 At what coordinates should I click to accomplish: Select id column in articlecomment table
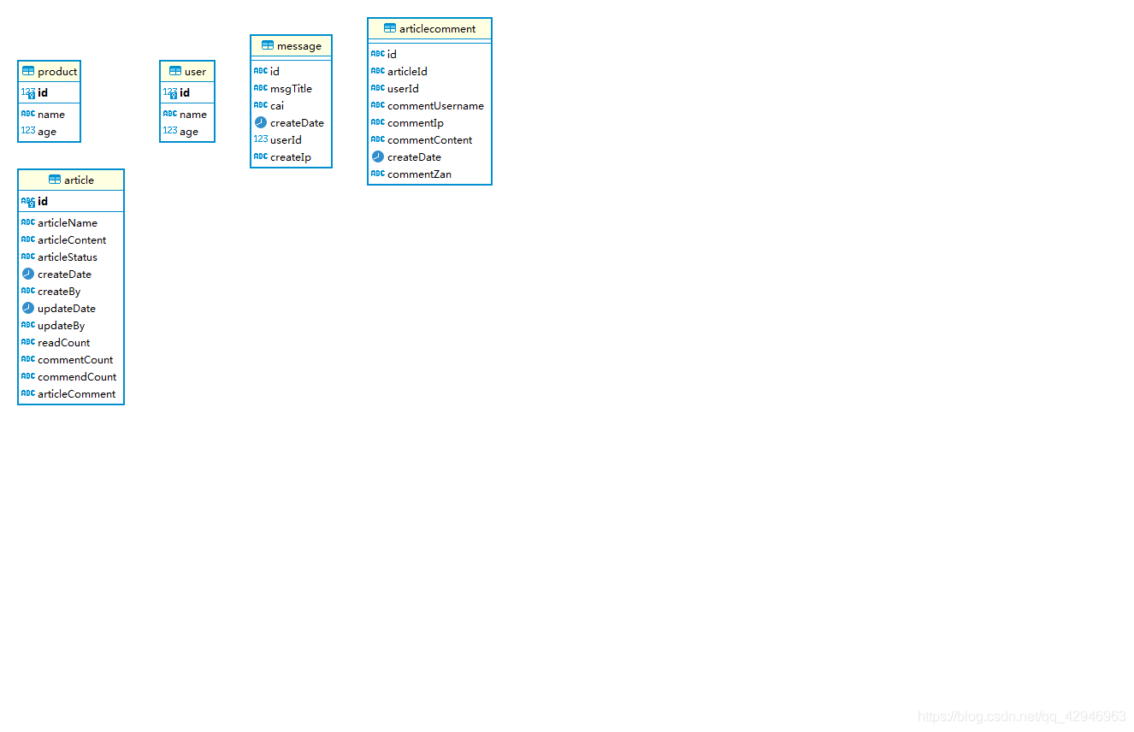pyautogui.click(x=429, y=54)
